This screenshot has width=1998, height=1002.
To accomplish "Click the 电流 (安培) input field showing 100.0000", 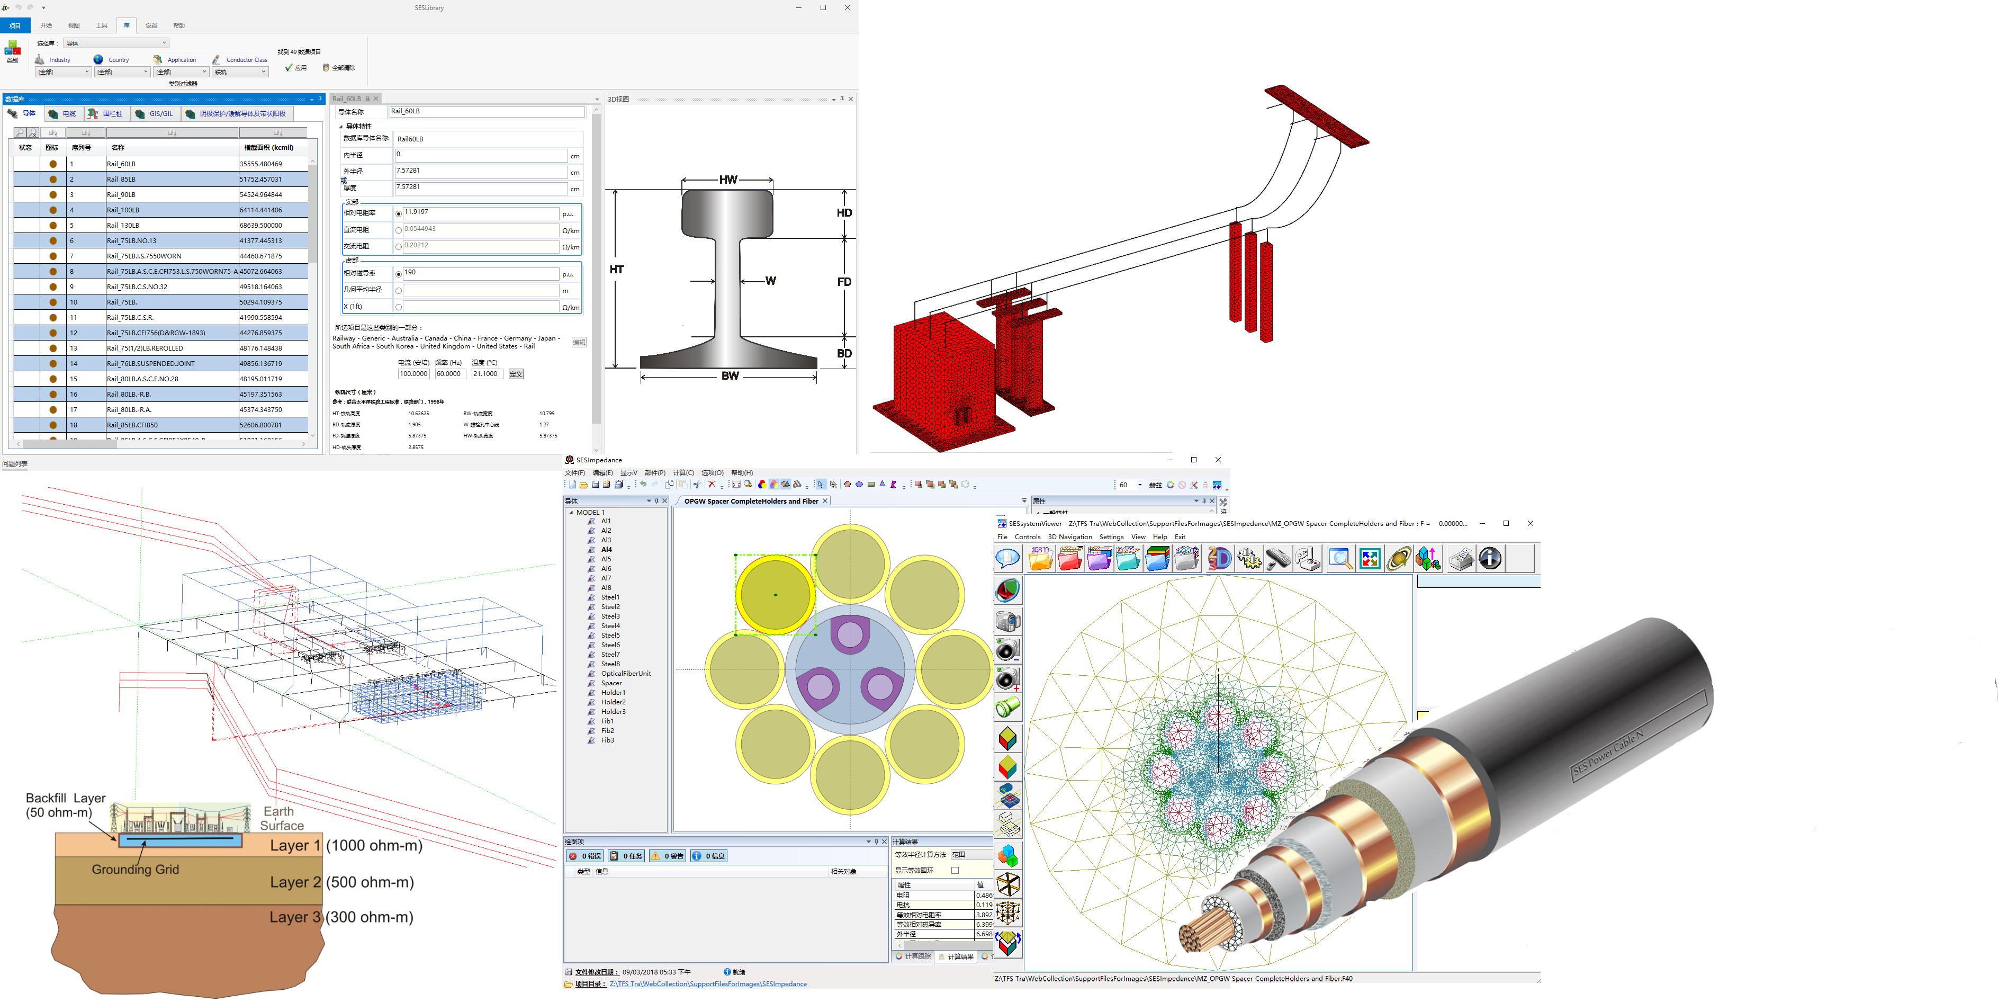I will click(413, 374).
